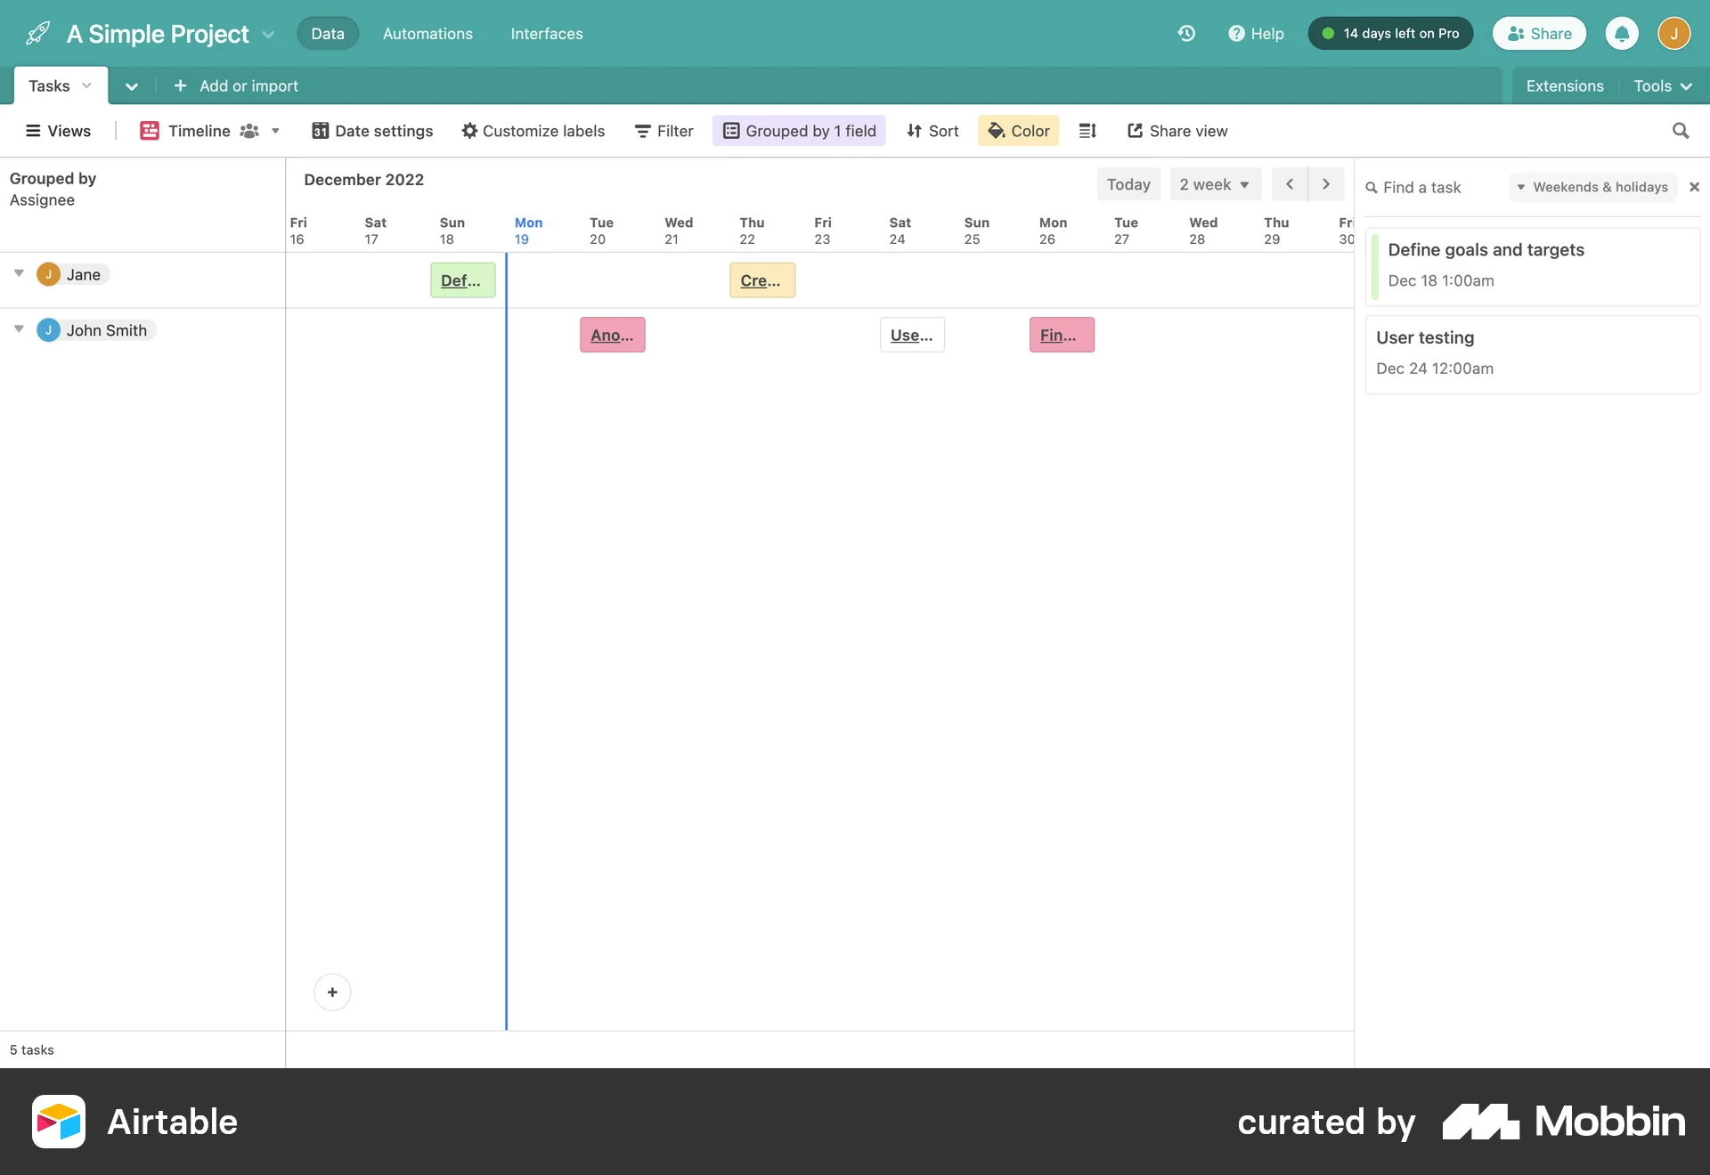Click the Today button
The width and height of the screenshot is (1710, 1175).
[x=1128, y=184]
